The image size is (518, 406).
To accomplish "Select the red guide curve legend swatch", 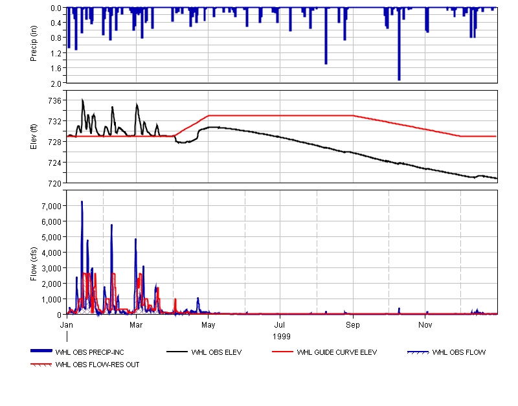I will [282, 352].
